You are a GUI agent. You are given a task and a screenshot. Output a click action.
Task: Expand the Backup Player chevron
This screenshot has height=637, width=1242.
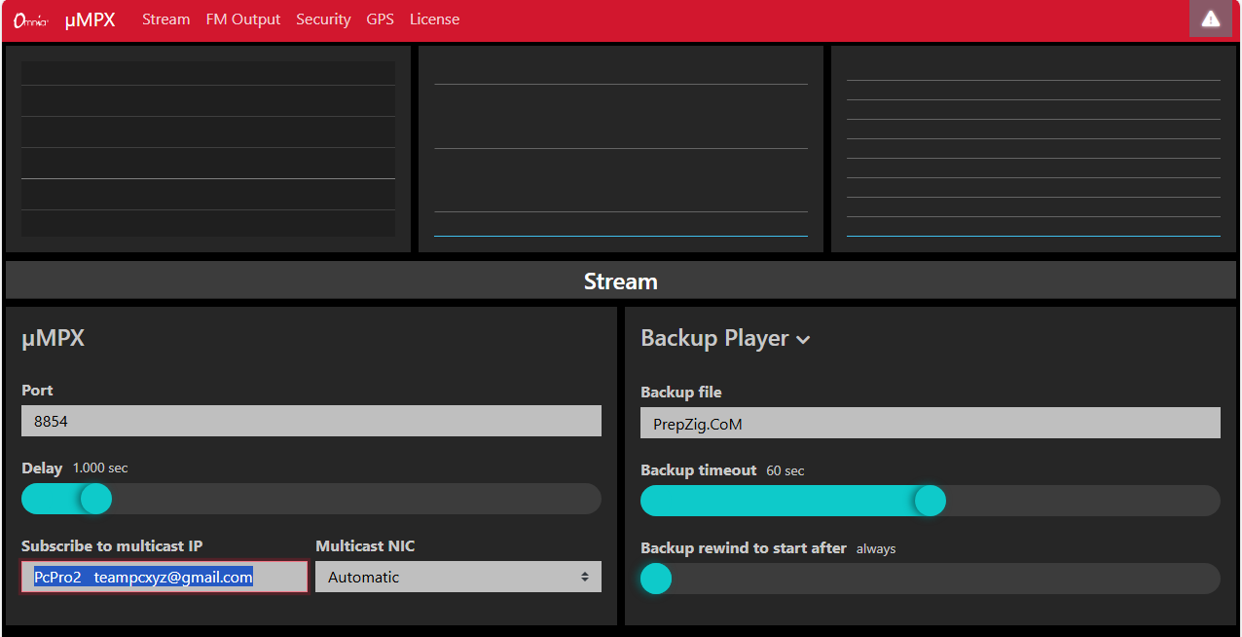[803, 340]
